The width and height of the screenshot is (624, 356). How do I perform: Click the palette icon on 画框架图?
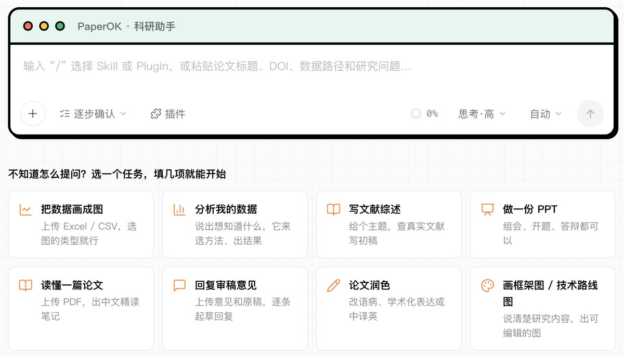pos(487,285)
